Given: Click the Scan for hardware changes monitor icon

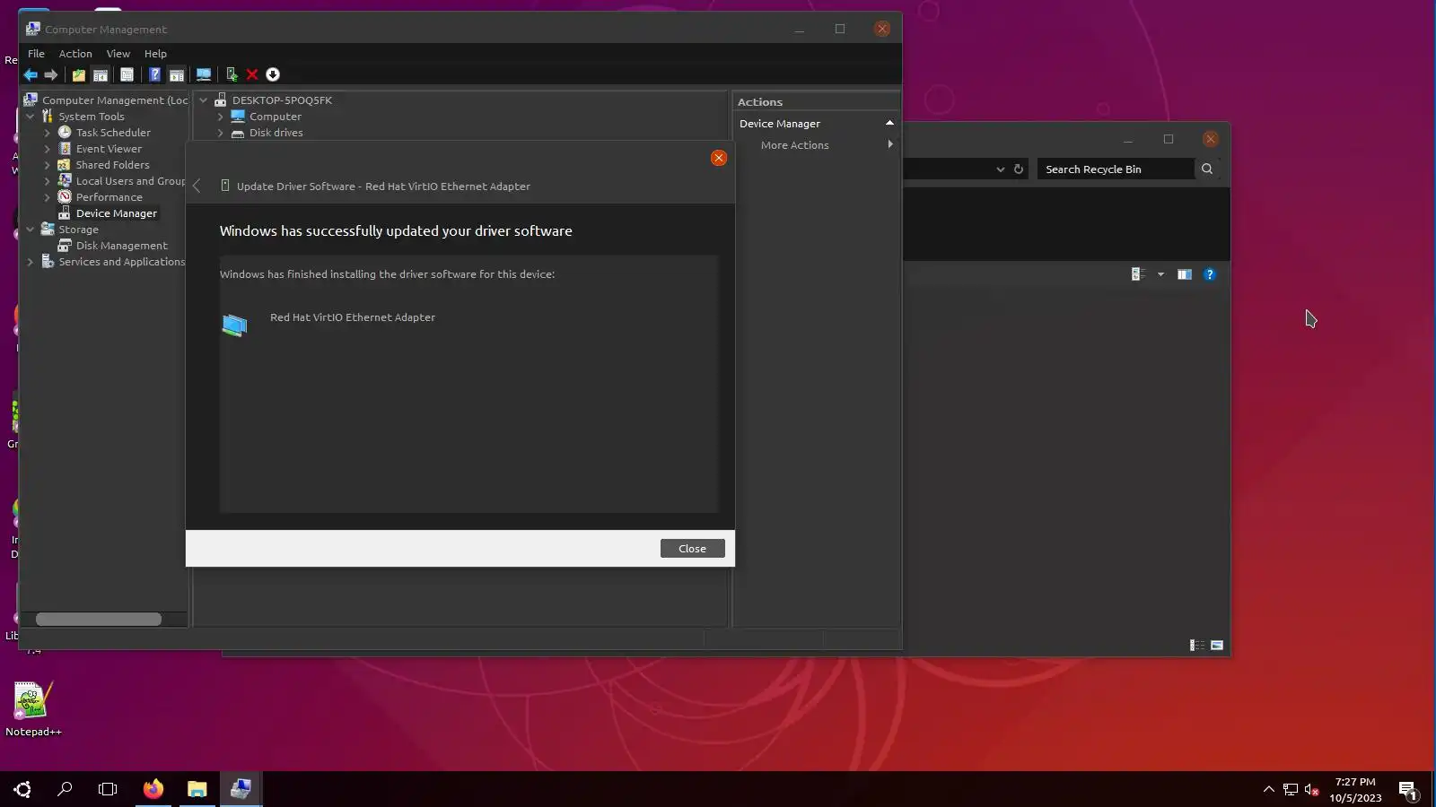Looking at the screenshot, I should pyautogui.click(x=204, y=75).
